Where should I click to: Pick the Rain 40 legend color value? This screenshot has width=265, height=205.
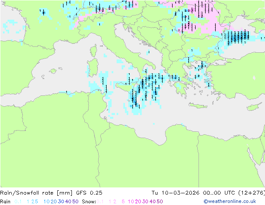(x=68, y=202)
